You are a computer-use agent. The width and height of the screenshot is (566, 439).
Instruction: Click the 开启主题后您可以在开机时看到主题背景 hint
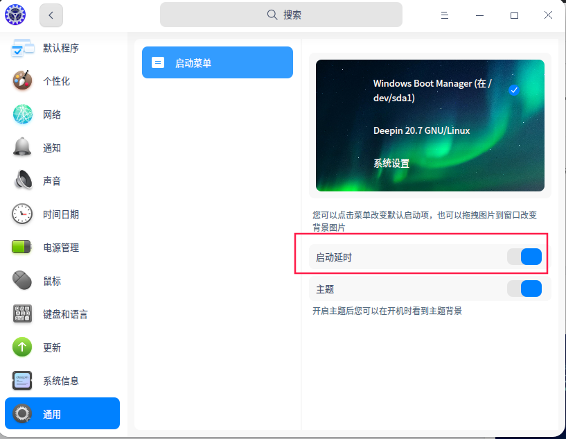tap(387, 311)
